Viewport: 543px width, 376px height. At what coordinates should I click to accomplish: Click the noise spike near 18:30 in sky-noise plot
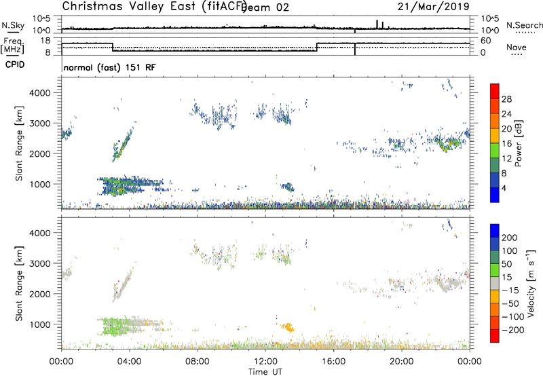[377, 24]
